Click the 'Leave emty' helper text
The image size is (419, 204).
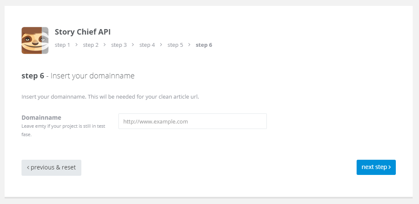(x=63, y=130)
